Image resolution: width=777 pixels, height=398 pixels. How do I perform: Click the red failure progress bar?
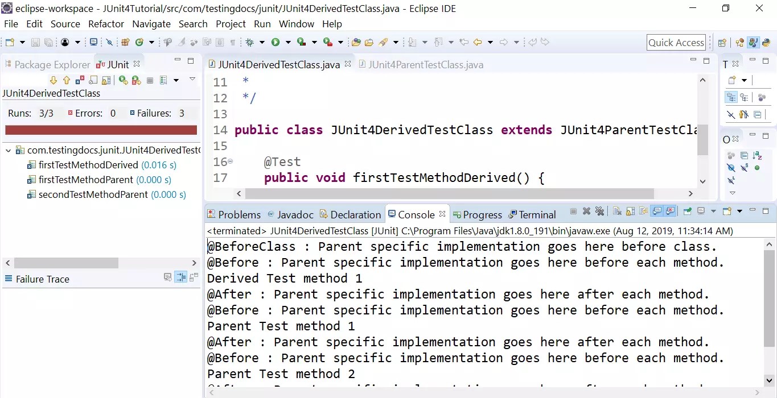coord(101,130)
